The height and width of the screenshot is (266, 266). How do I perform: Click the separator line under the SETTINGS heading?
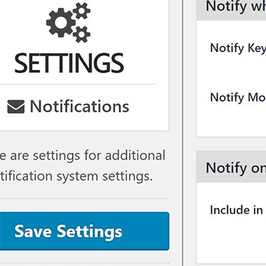(78, 84)
